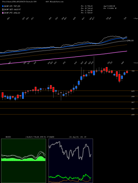Image resolution: width=138 pixels, height=183 pixels.
Task: Click the MunafaSutra.com text in the title
Action: pyautogui.click(x=57, y=2)
